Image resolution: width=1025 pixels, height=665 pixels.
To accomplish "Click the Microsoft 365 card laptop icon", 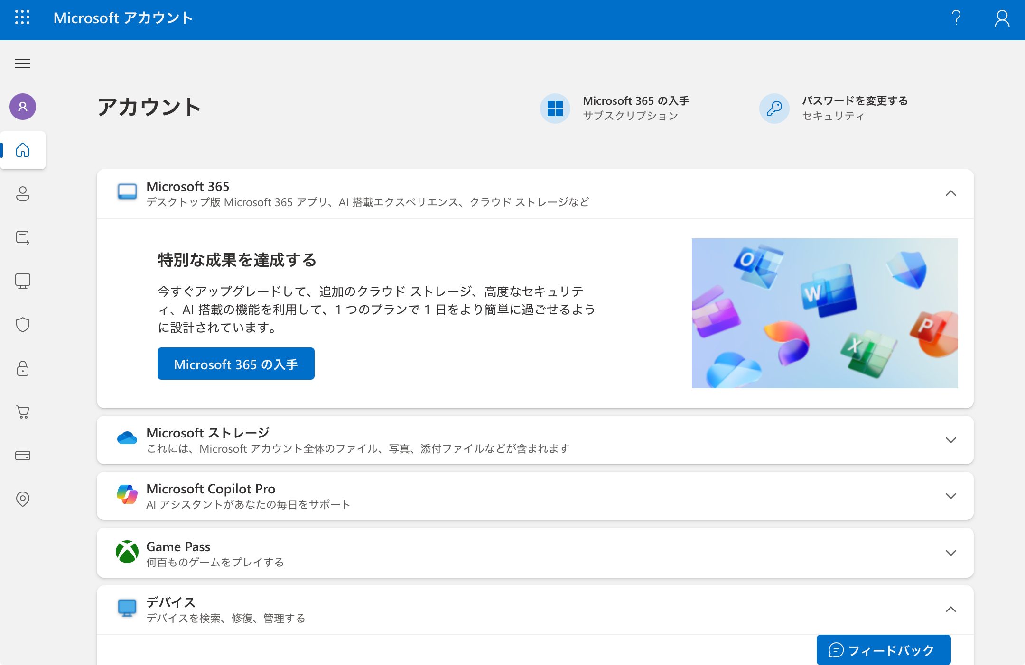I will (x=127, y=192).
